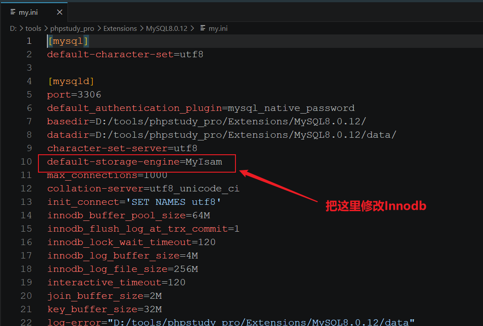This screenshot has height=326, width=483.
Task: Click the chevron after MySQL8.0.12 in breadcrumb
Action: (x=193, y=28)
